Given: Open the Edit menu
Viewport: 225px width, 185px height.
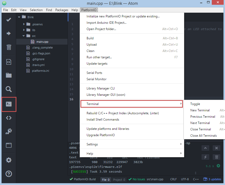Looking at the screenshot, I should click(14, 10).
